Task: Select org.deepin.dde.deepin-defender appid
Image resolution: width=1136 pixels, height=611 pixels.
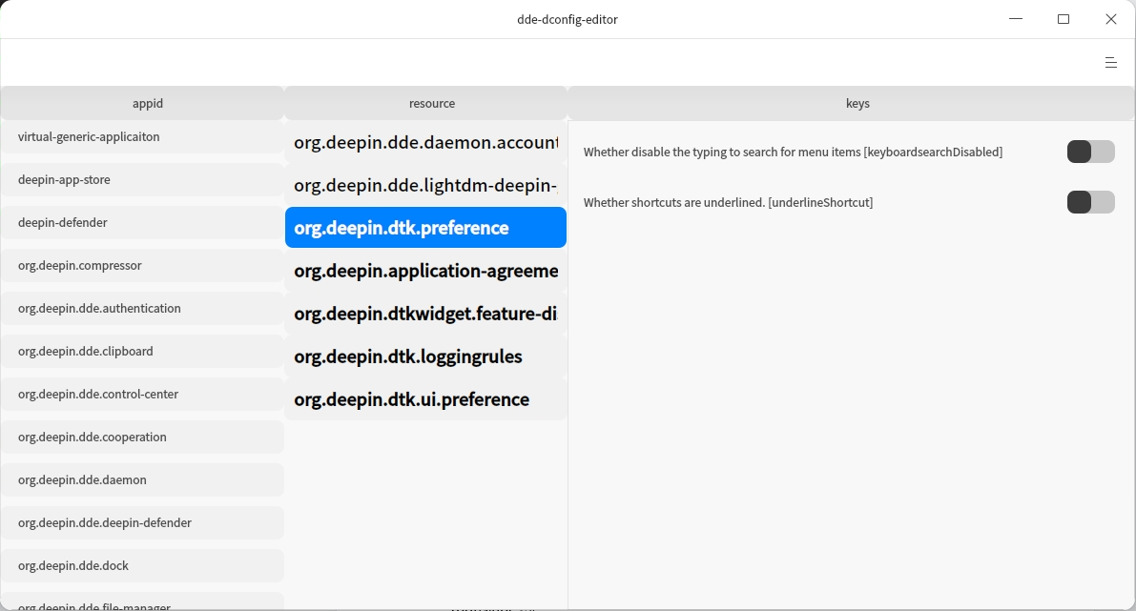Action: pyautogui.click(x=142, y=522)
